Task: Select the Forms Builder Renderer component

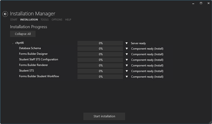Action: [33, 65]
